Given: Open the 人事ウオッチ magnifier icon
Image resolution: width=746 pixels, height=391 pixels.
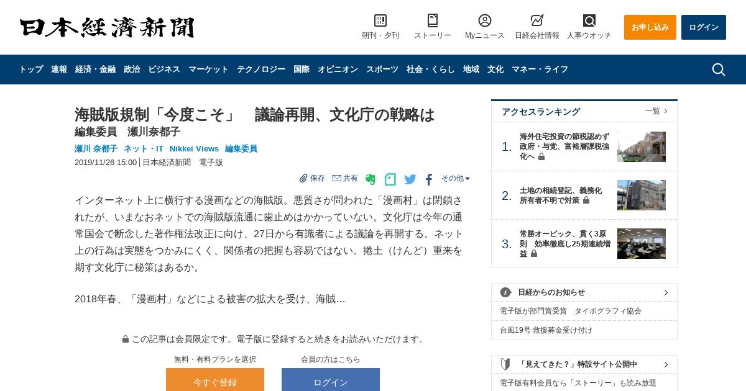Looking at the screenshot, I should 589,20.
